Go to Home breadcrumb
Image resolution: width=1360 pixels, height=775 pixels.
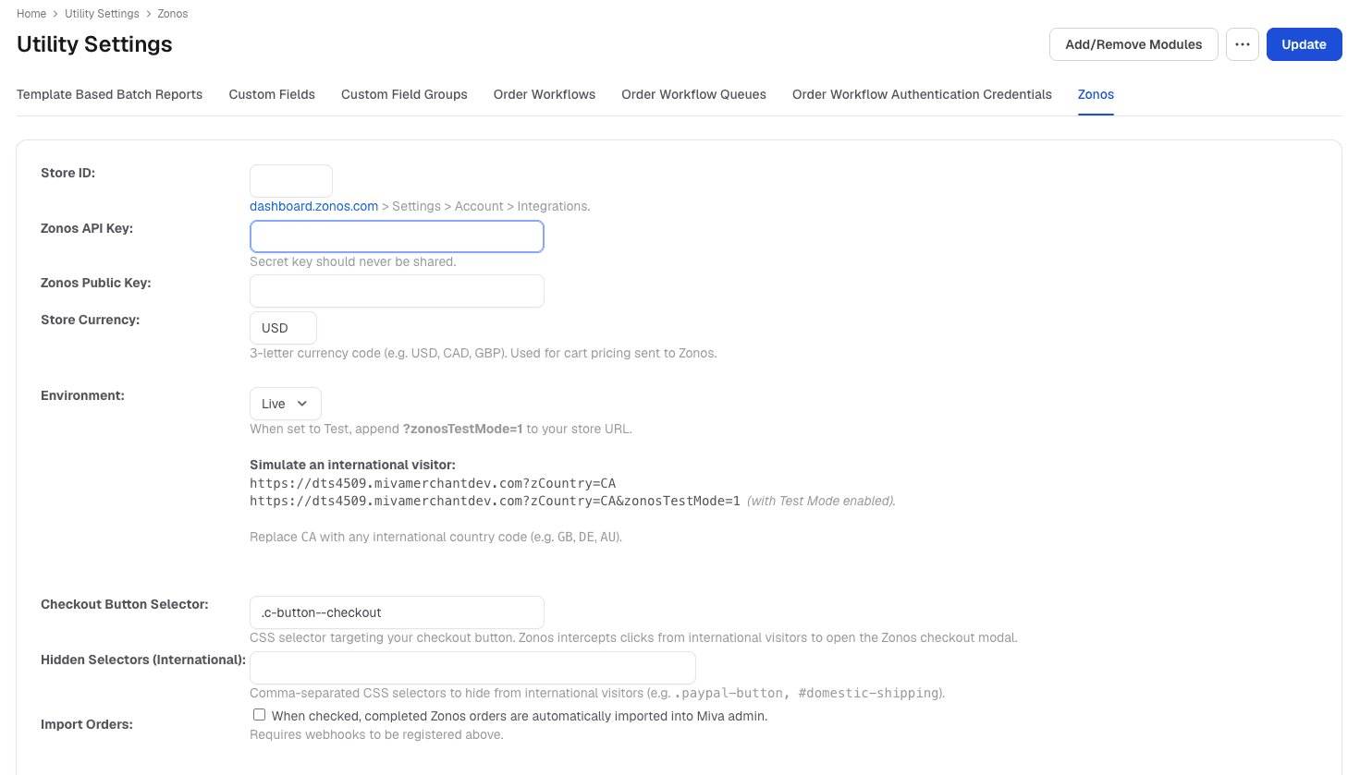tap(31, 14)
